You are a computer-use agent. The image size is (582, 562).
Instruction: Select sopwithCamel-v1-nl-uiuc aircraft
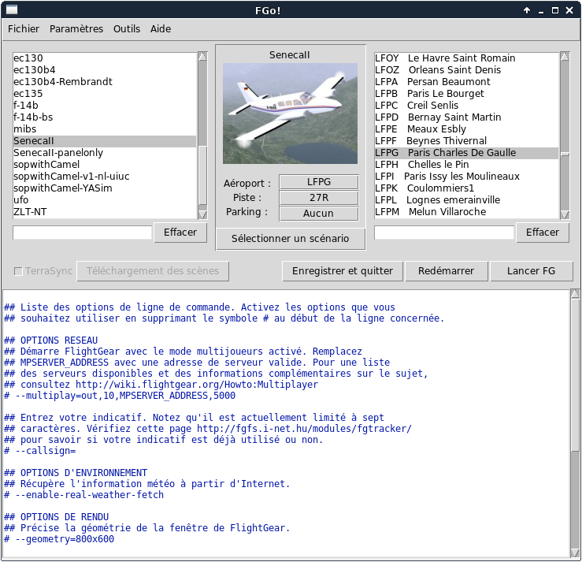tap(105, 177)
